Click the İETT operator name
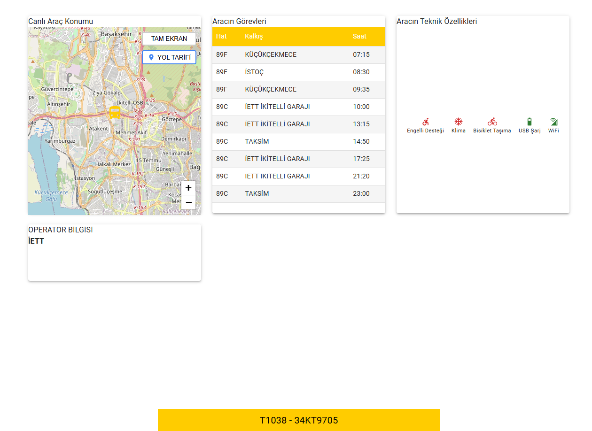Image resolution: width=592 pixels, height=431 pixels. 36,241
